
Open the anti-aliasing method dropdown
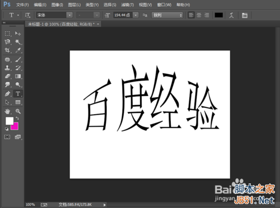(x=167, y=15)
